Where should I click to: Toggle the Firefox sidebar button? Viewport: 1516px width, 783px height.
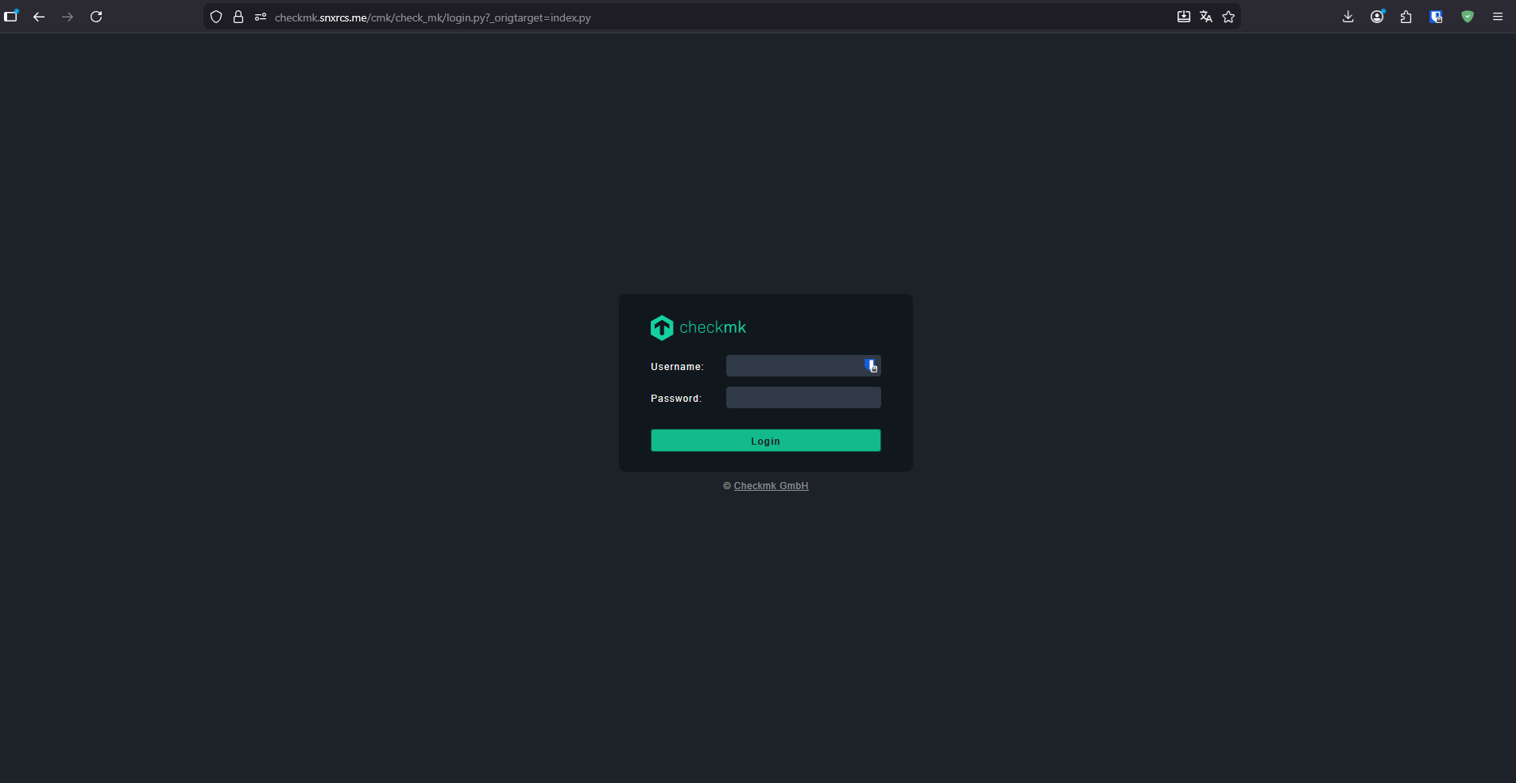point(11,17)
